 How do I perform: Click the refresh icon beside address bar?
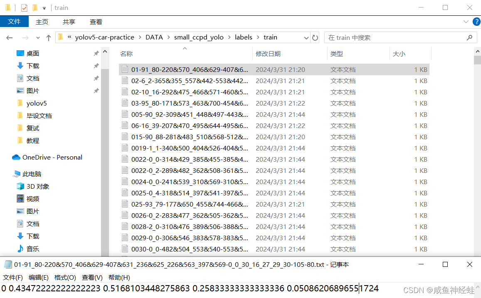point(315,37)
